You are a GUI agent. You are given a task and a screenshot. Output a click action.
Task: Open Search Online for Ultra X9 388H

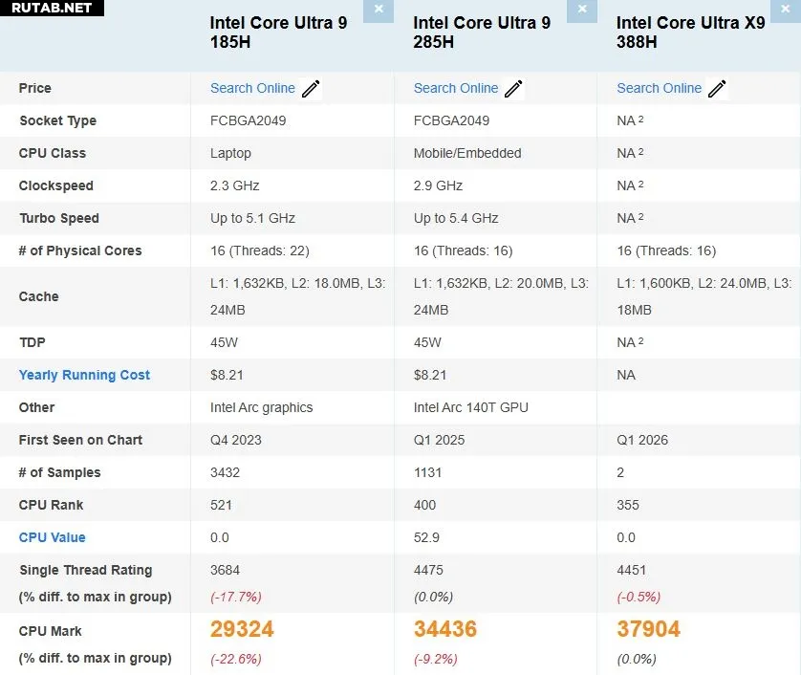pyautogui.click(x=659, y=88)
